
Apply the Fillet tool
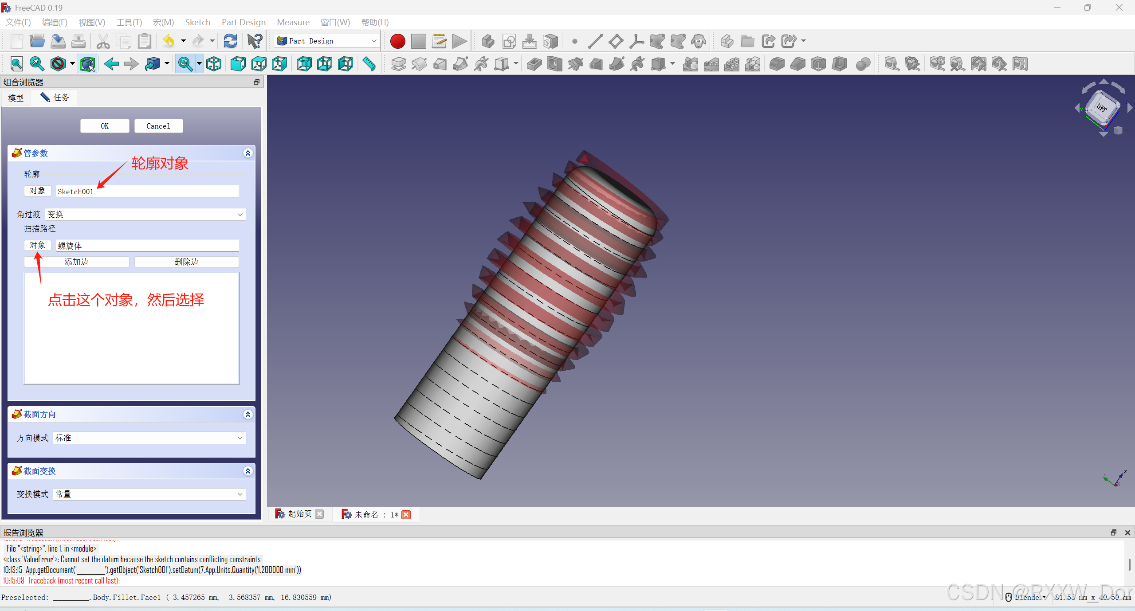click(x=777, y=64)
